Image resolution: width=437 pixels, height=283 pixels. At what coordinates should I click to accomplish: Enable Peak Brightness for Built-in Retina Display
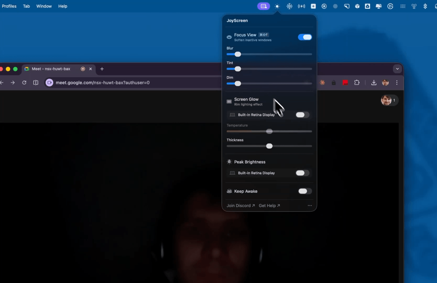(x=302, y=173)
